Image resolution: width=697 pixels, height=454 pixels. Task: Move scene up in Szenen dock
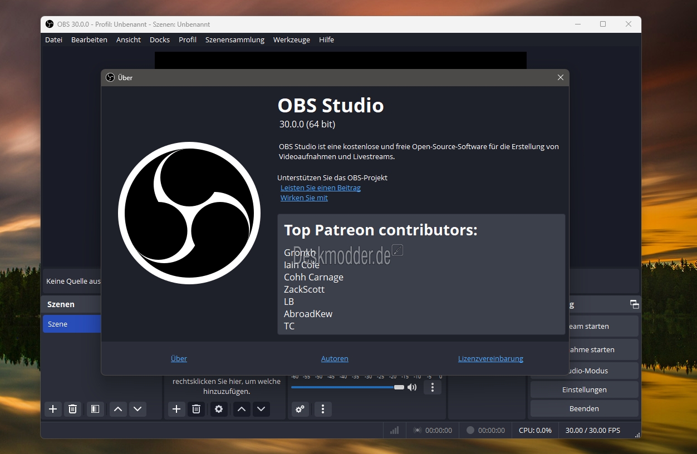pos(118,409)
